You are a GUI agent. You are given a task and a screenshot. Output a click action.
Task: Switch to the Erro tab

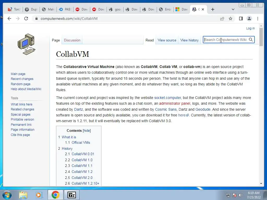165,9
